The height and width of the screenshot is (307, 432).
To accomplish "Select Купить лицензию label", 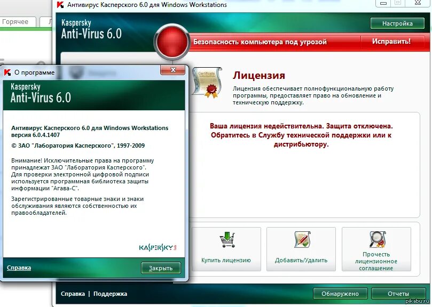I will click(226, 260).
